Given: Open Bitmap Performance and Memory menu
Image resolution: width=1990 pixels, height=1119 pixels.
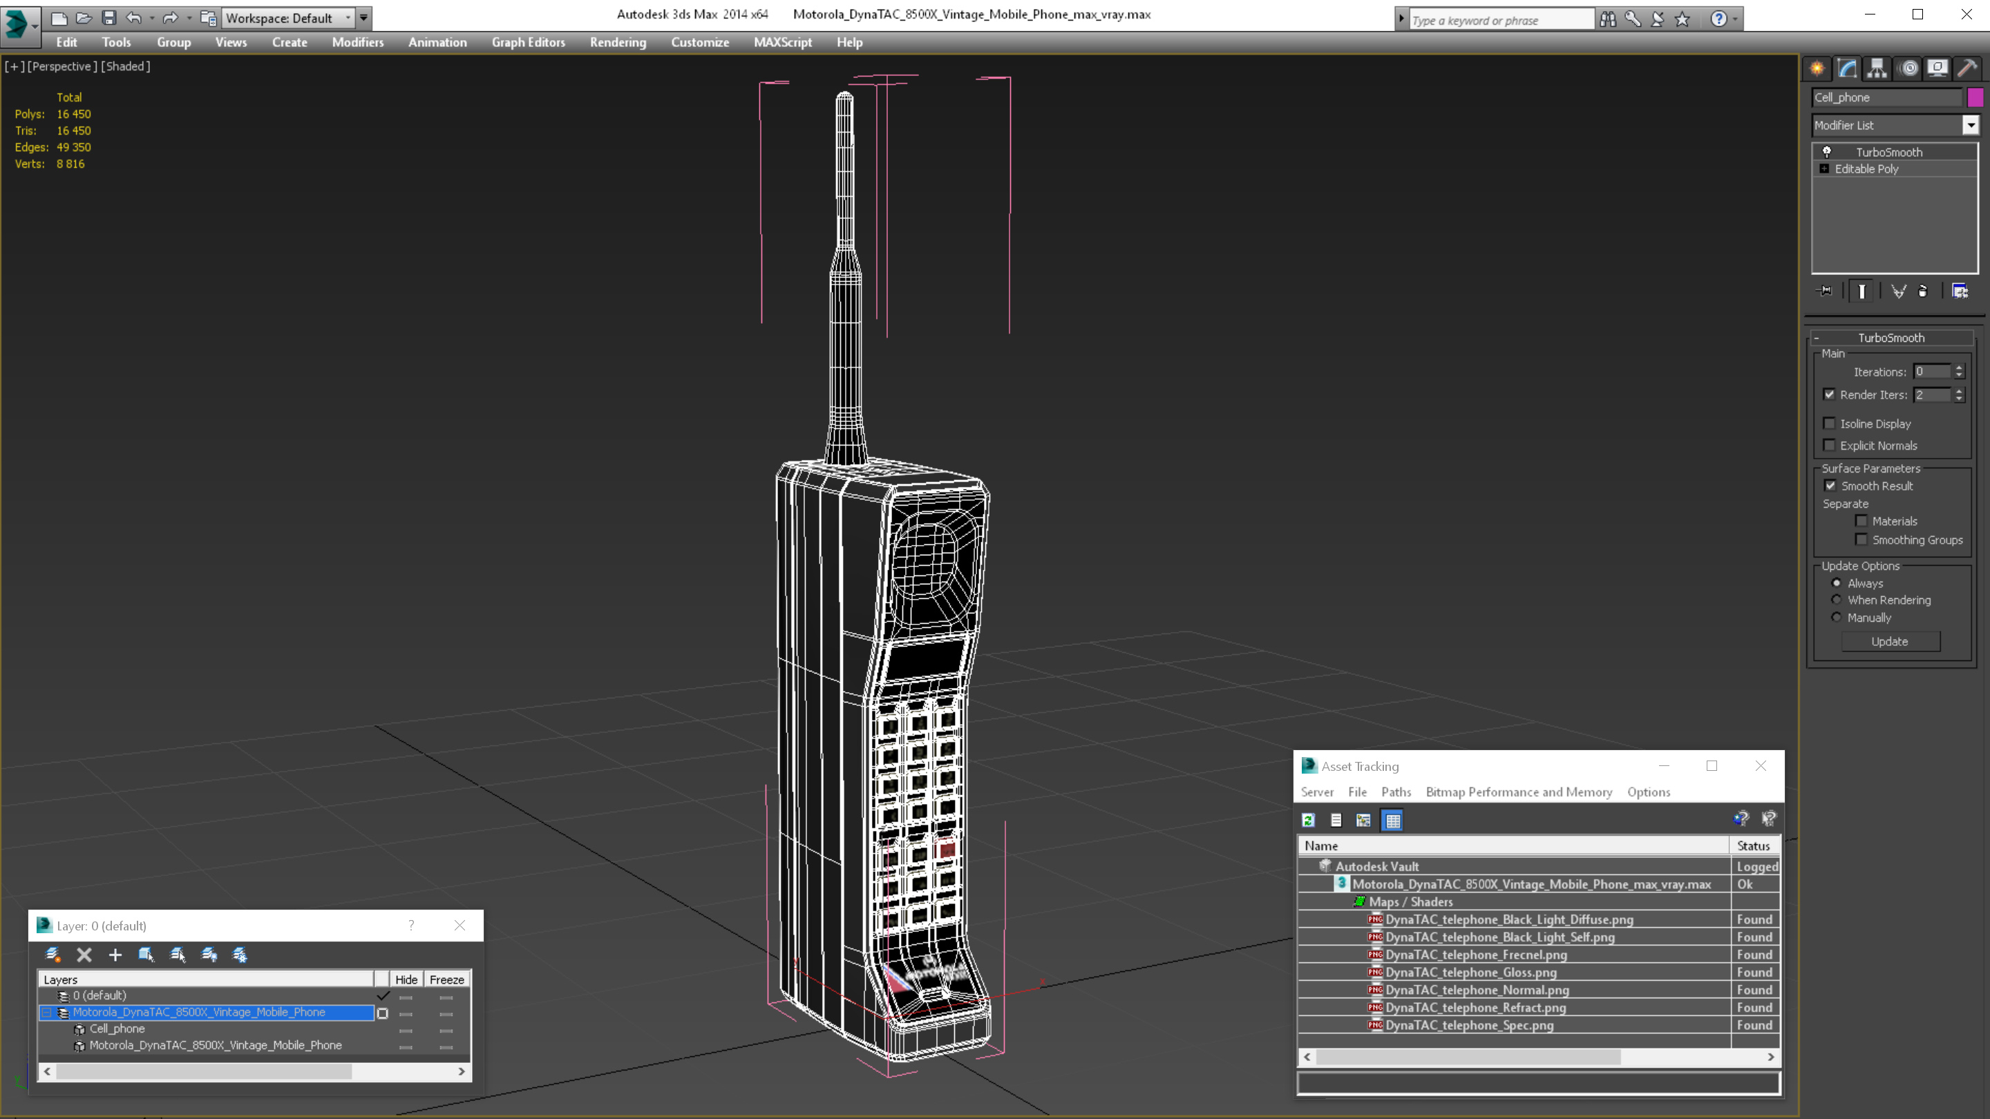Looking at the screenshot, I should [1518, 792].
